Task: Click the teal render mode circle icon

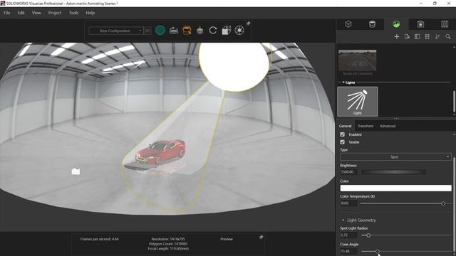Action: pyautogui.click(x=160, y=30)
